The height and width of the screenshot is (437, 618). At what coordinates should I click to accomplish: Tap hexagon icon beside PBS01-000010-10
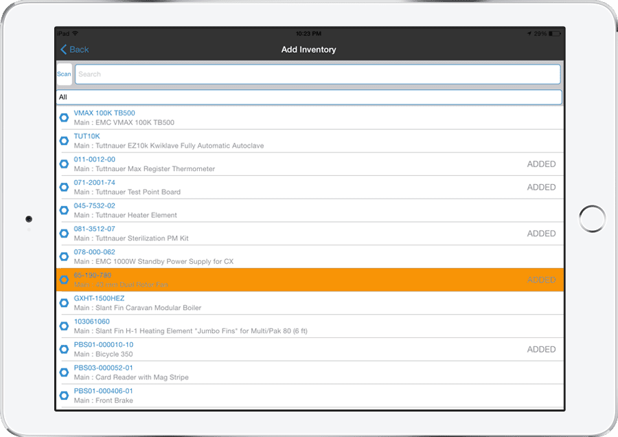pyautogui.click(x=64, y=350)
